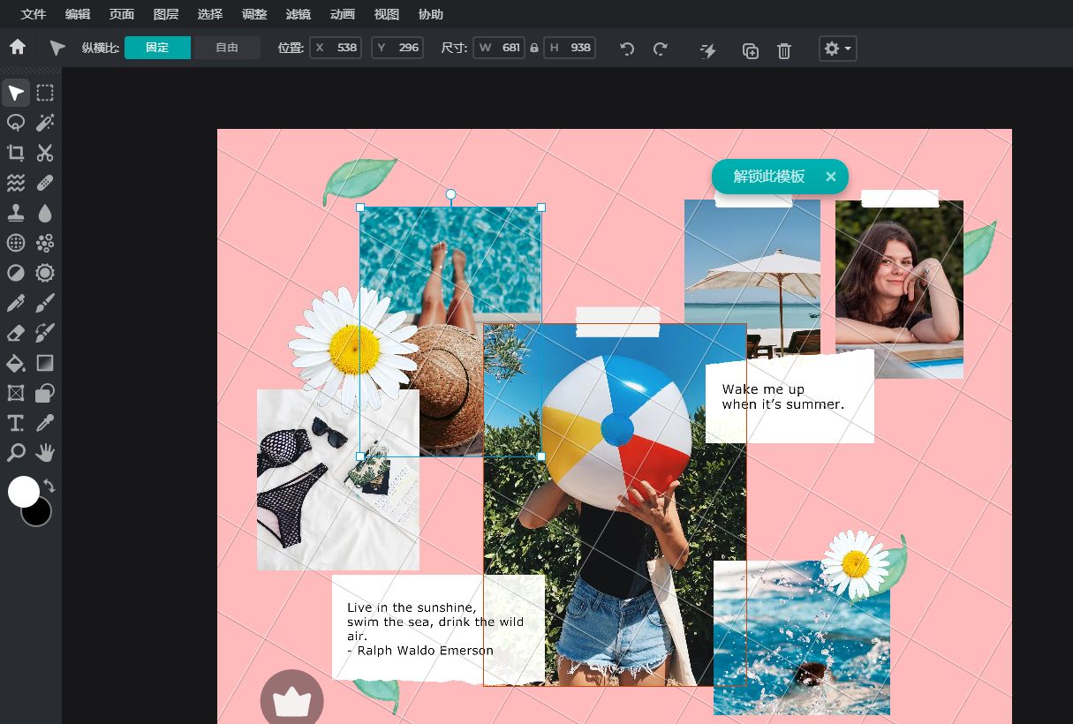Pick the Magic Wand selection tool
This screenshot has height=724, width=1073.
(45, 123)
